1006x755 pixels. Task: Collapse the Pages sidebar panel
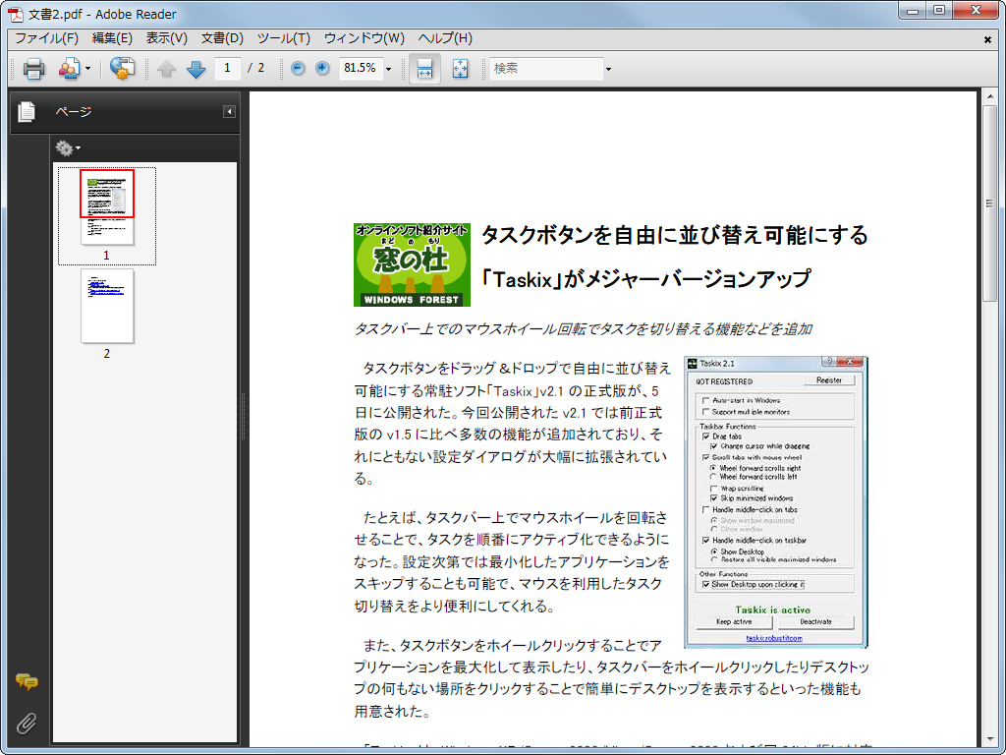tap(229, 111)
